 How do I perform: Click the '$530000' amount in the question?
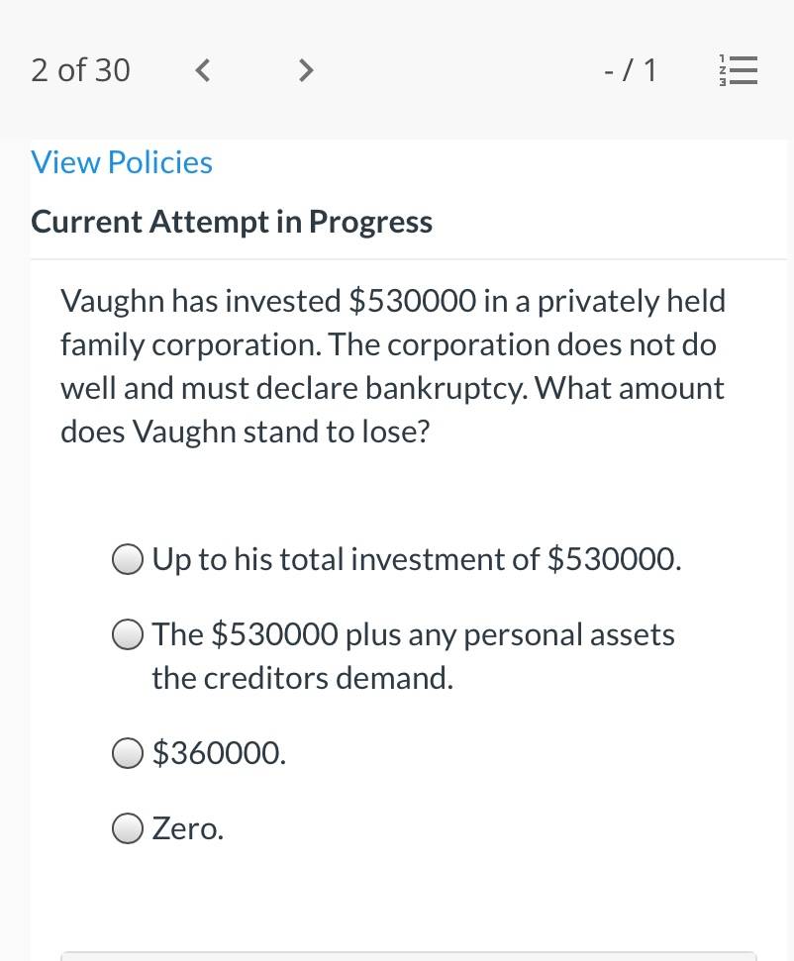413,301
